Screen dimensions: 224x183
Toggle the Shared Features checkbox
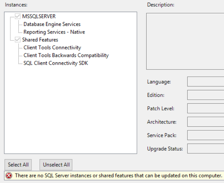(x=18, y=39)
